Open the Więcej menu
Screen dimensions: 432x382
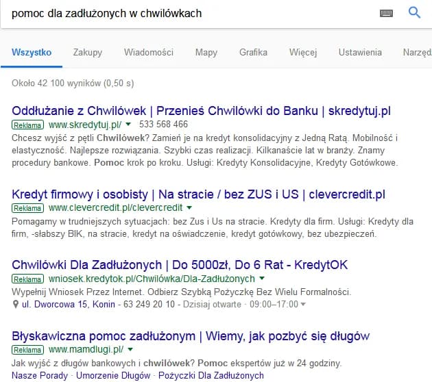[x=302, y=52]
